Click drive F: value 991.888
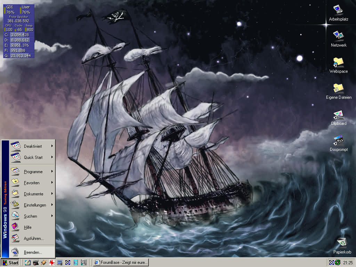The width and height of the screenshot is (356, 267). coord(18,51)
